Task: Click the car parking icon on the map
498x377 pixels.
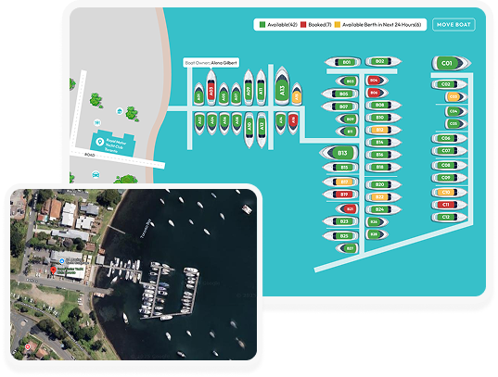Action: [96, 174]
